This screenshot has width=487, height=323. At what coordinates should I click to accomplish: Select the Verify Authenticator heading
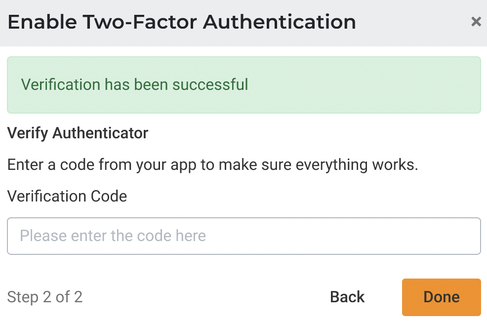78,133
